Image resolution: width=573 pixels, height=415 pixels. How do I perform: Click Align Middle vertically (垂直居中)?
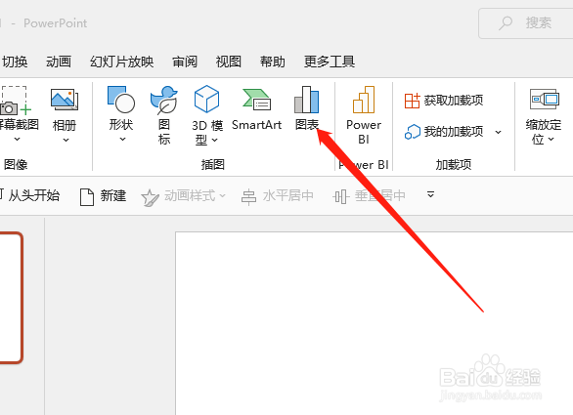[369, 196]
